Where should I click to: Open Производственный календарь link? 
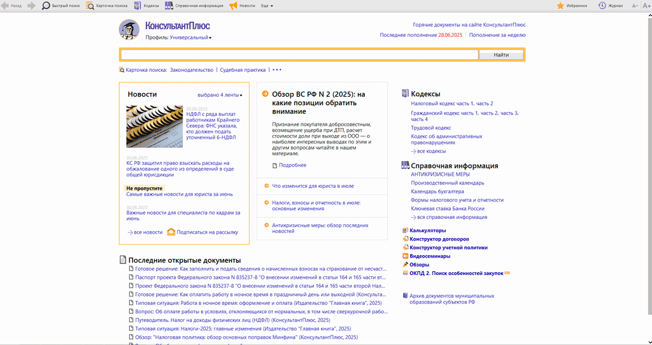coord(448,183)
